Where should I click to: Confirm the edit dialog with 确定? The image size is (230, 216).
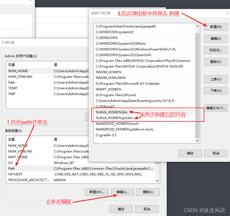[x=190, y=154]
